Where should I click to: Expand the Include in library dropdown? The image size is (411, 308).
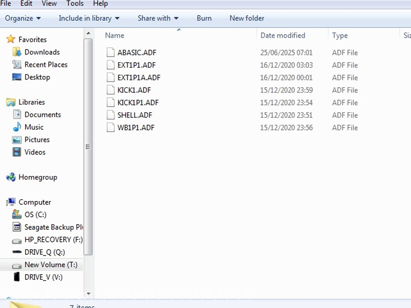[x=89, y=18]
